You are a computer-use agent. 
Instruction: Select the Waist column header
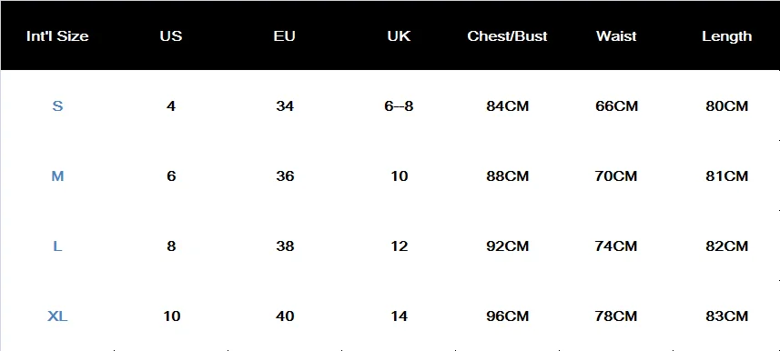[616, 36]
